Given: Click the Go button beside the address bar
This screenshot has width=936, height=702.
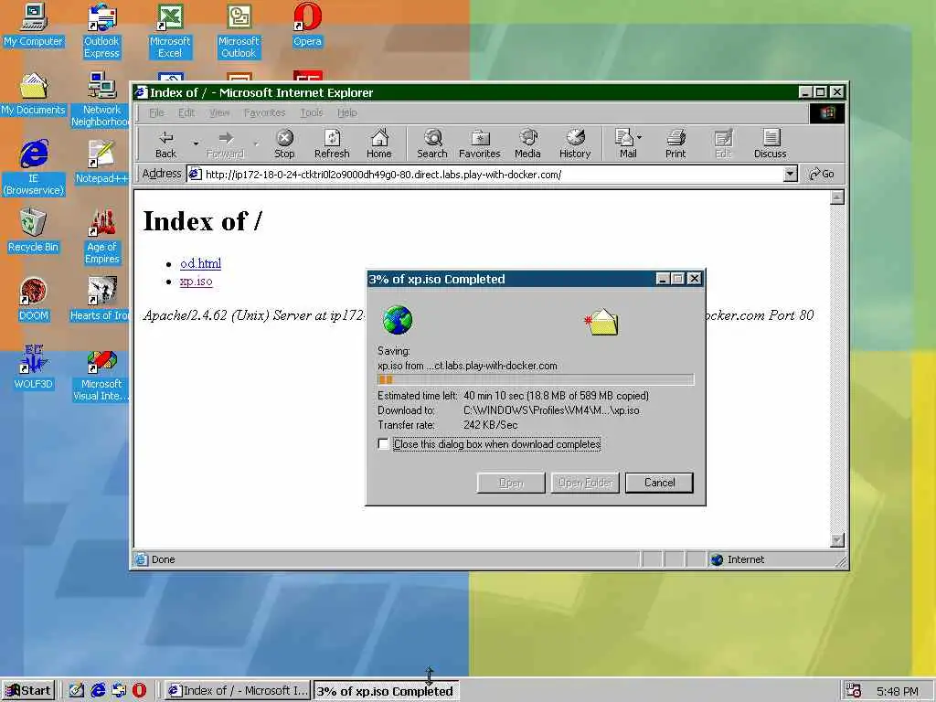Looking at the screenshot, I should [x=822, y=175].
